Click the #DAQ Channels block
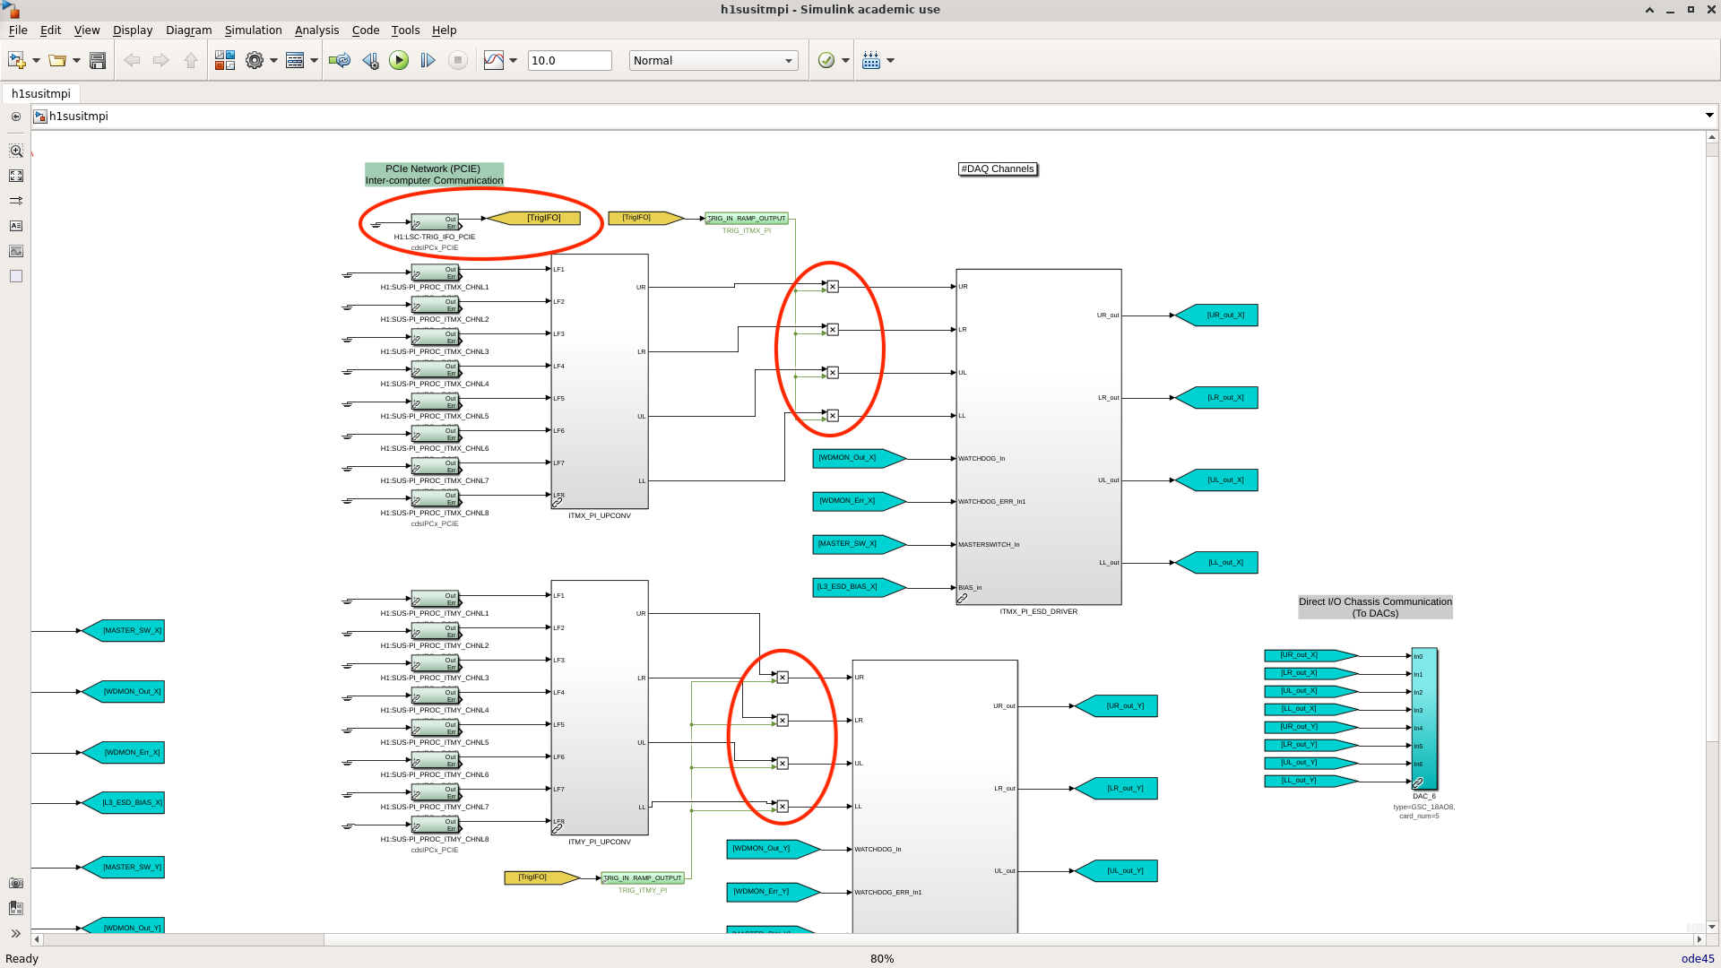 pos(998,169)
